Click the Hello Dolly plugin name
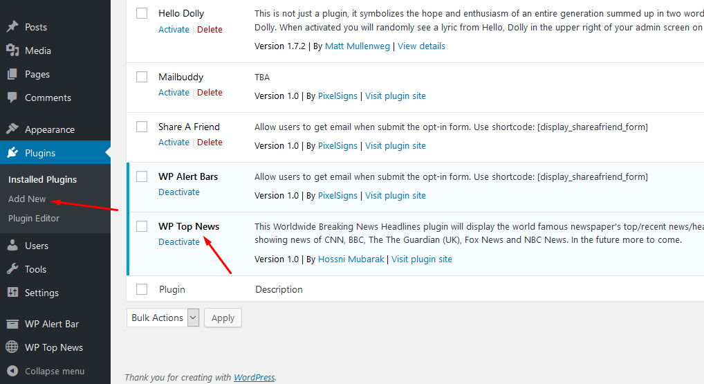This screenshot has width=704, height=384. (x=181, y=13)
